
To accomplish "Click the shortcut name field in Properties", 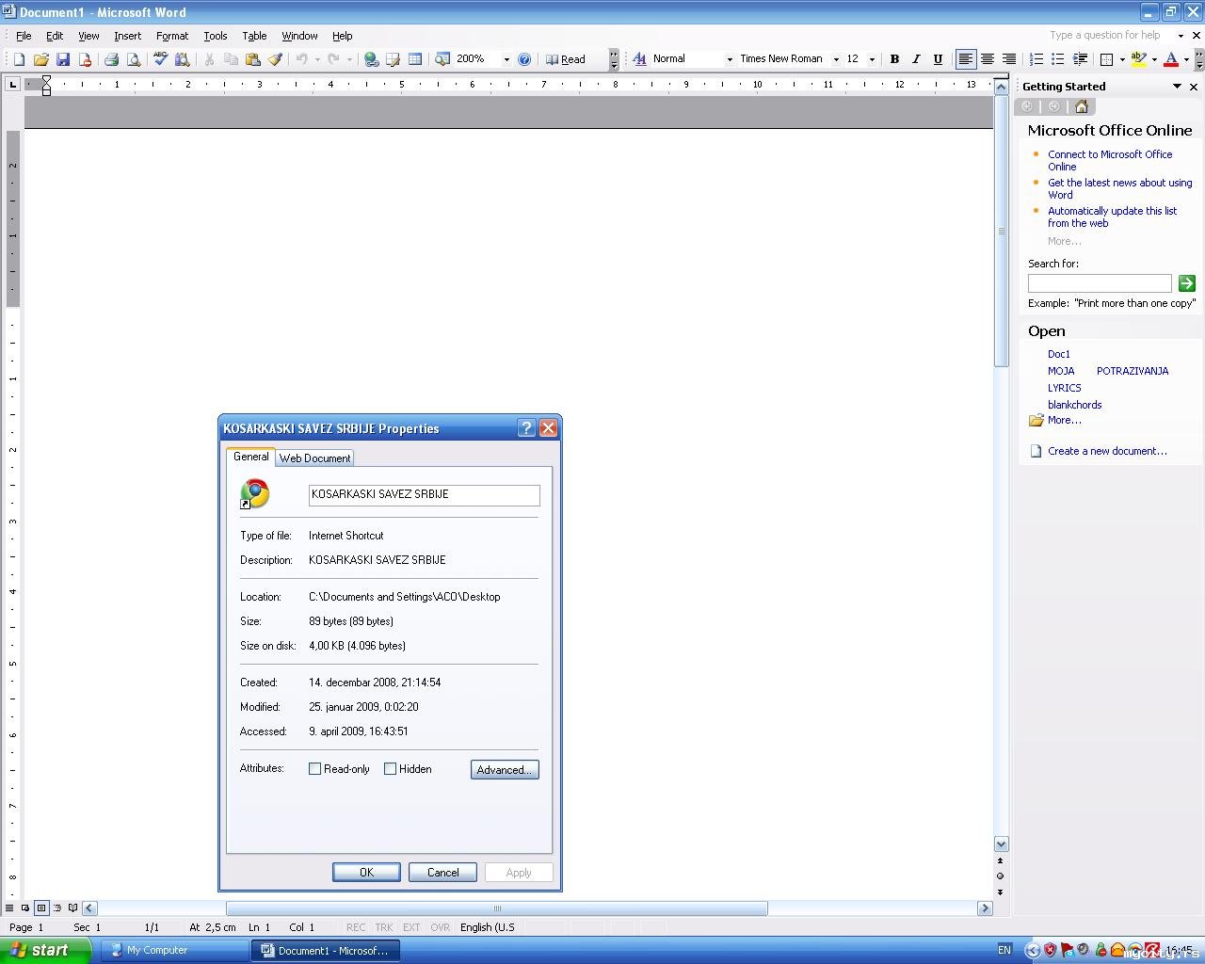I will pos(424,495).
